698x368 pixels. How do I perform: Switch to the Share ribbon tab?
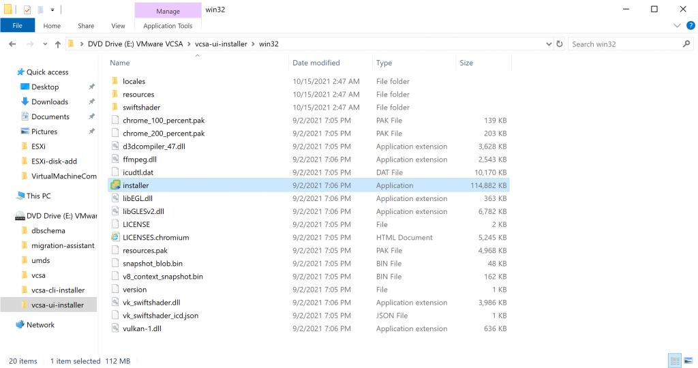[86, 26]
